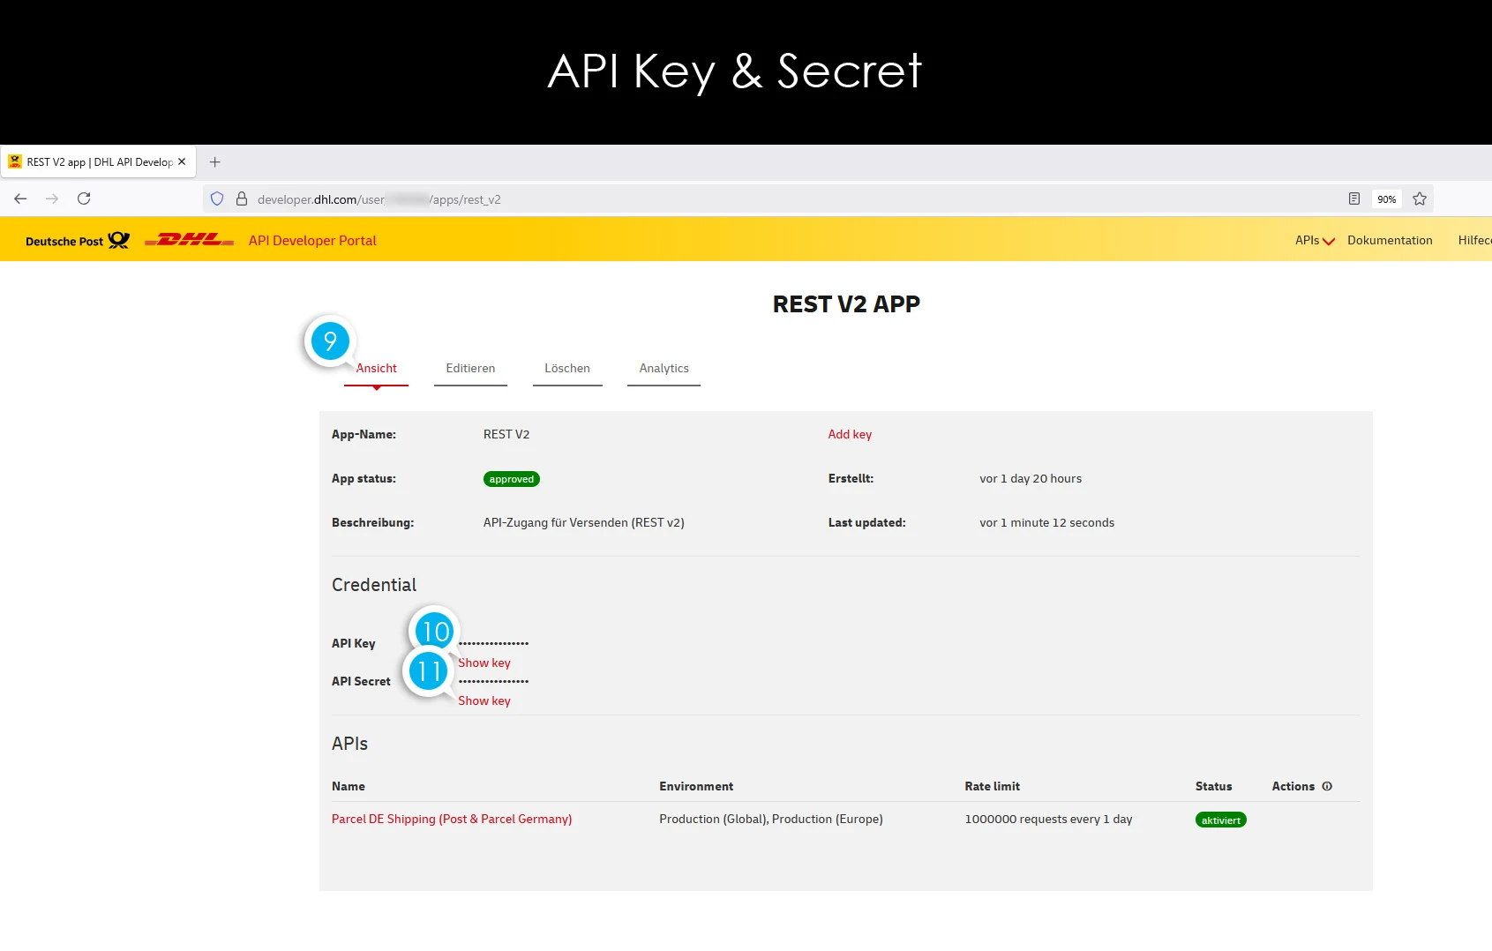Click the shield tracking protection icon
Screen dimensions: 1492x951
pos(217,199)
